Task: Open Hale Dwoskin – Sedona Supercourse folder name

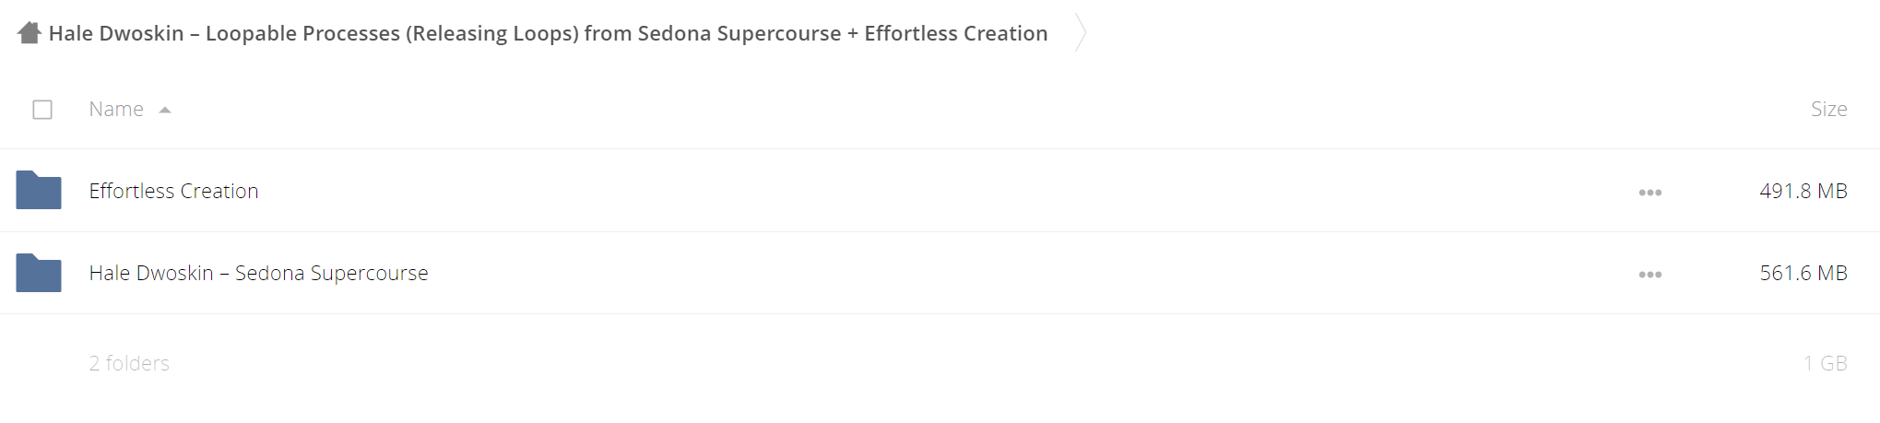Action: (x=258, y=273)
